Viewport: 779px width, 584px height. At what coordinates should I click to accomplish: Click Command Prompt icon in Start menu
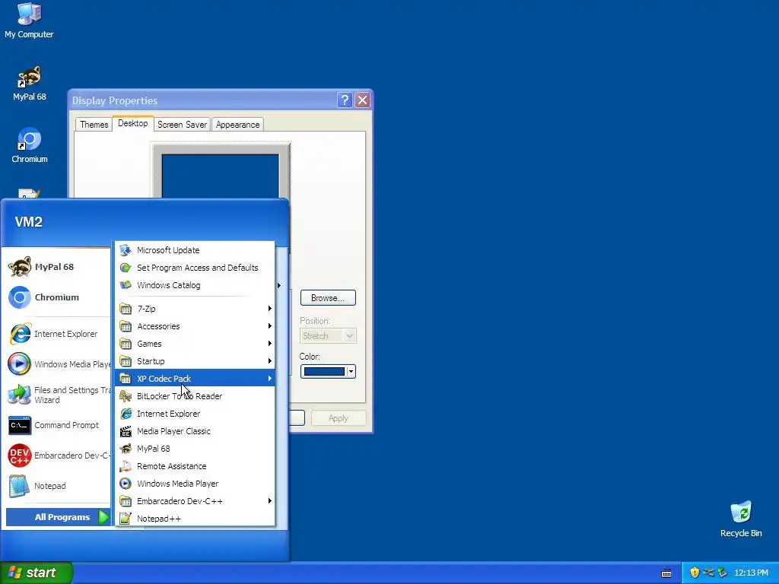coord(19,425)
